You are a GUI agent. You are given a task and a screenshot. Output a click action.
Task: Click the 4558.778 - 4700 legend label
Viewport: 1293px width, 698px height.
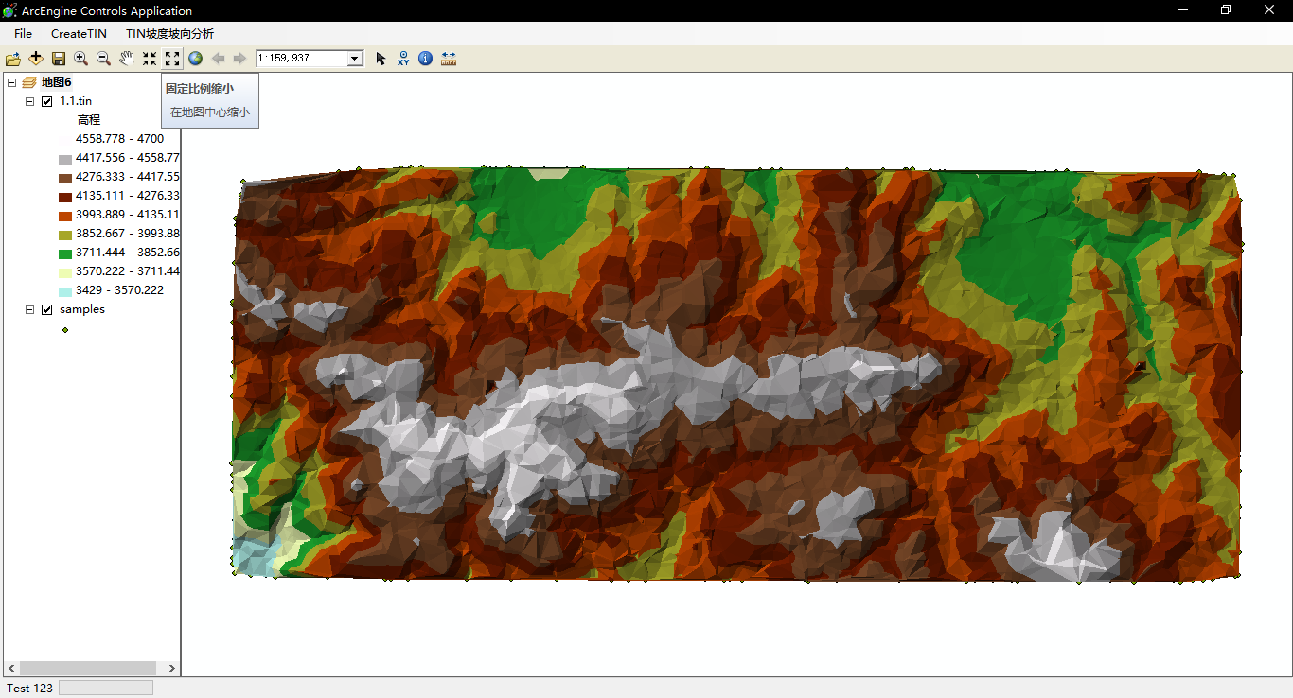point(119,139)
